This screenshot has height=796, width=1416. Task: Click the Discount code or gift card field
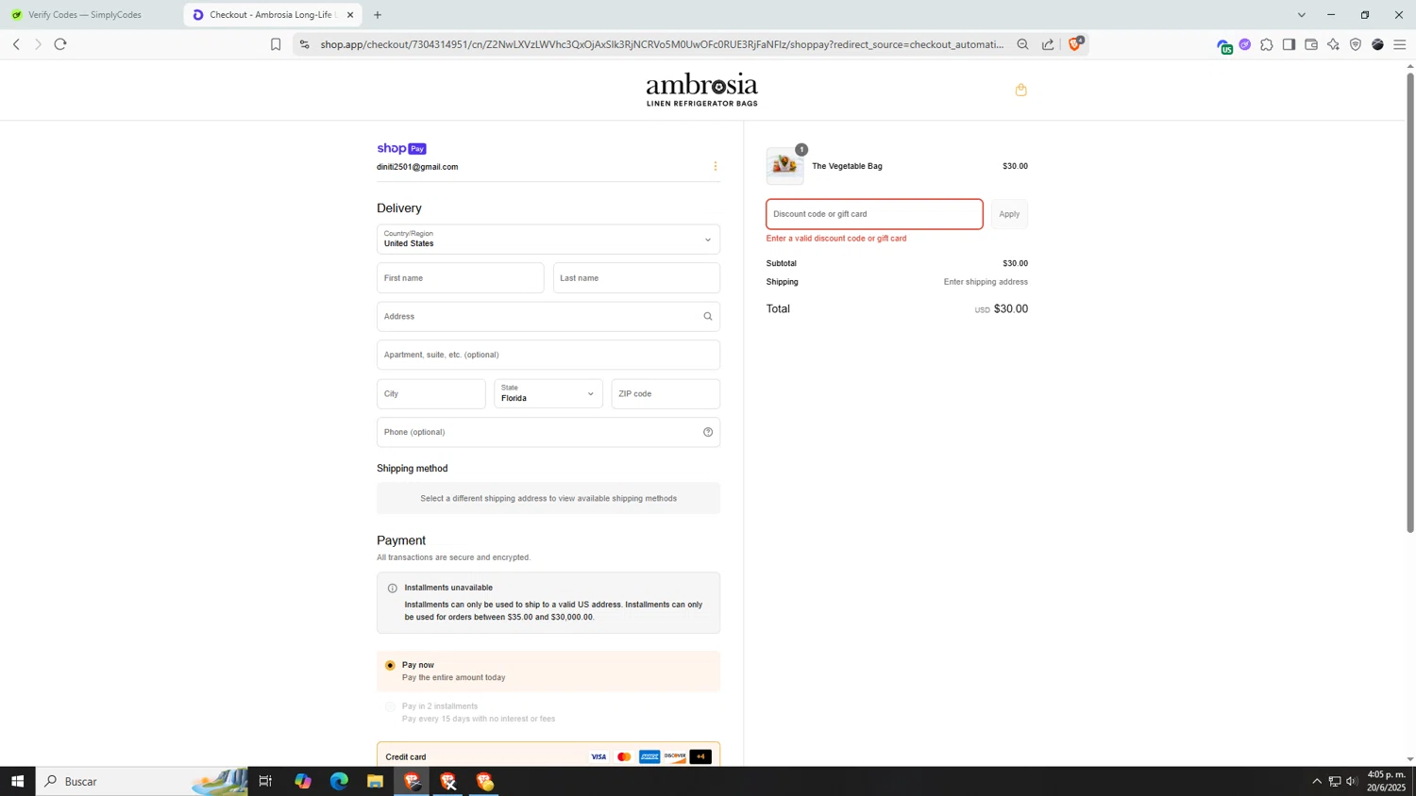874,214
